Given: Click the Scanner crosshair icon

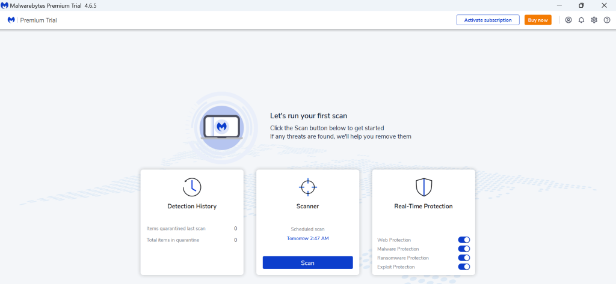Looking at the screenshot, I should [x=307, y=187].
